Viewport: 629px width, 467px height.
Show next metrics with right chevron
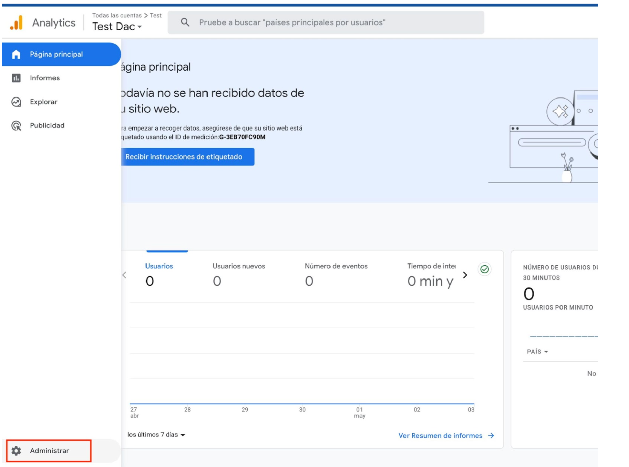coord(465,275)
